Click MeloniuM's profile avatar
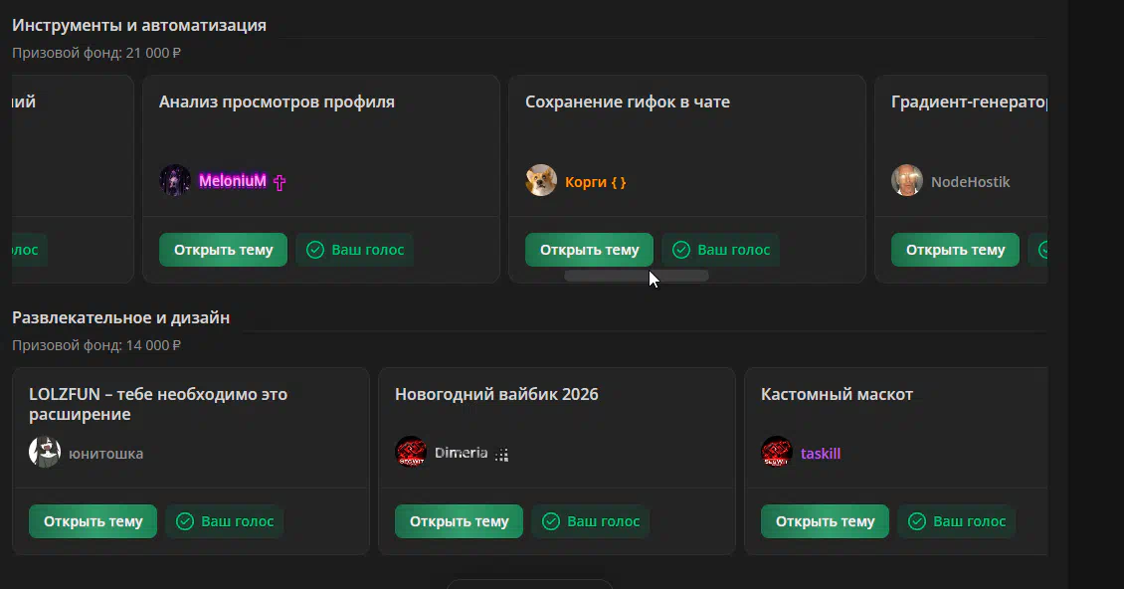The image size is (1124, 589). 175,181
